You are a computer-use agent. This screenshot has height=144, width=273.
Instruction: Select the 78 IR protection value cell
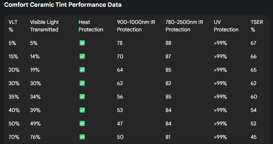(120, 43)
